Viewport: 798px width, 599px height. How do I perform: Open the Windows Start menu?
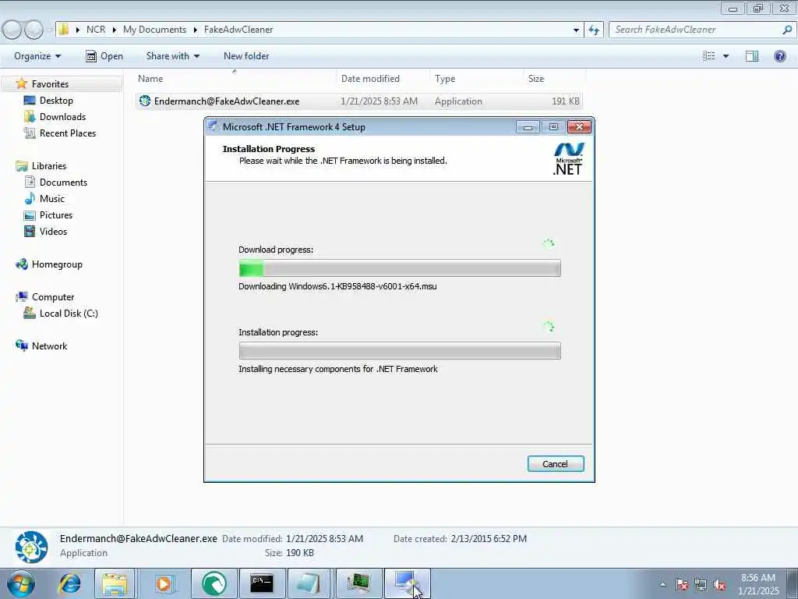21,583
